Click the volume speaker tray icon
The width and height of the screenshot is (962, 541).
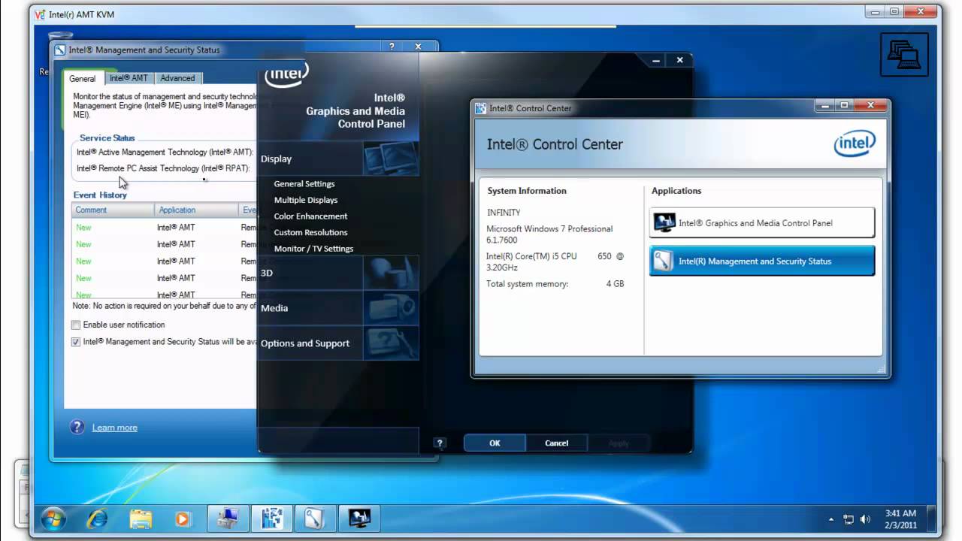[866, 519]
